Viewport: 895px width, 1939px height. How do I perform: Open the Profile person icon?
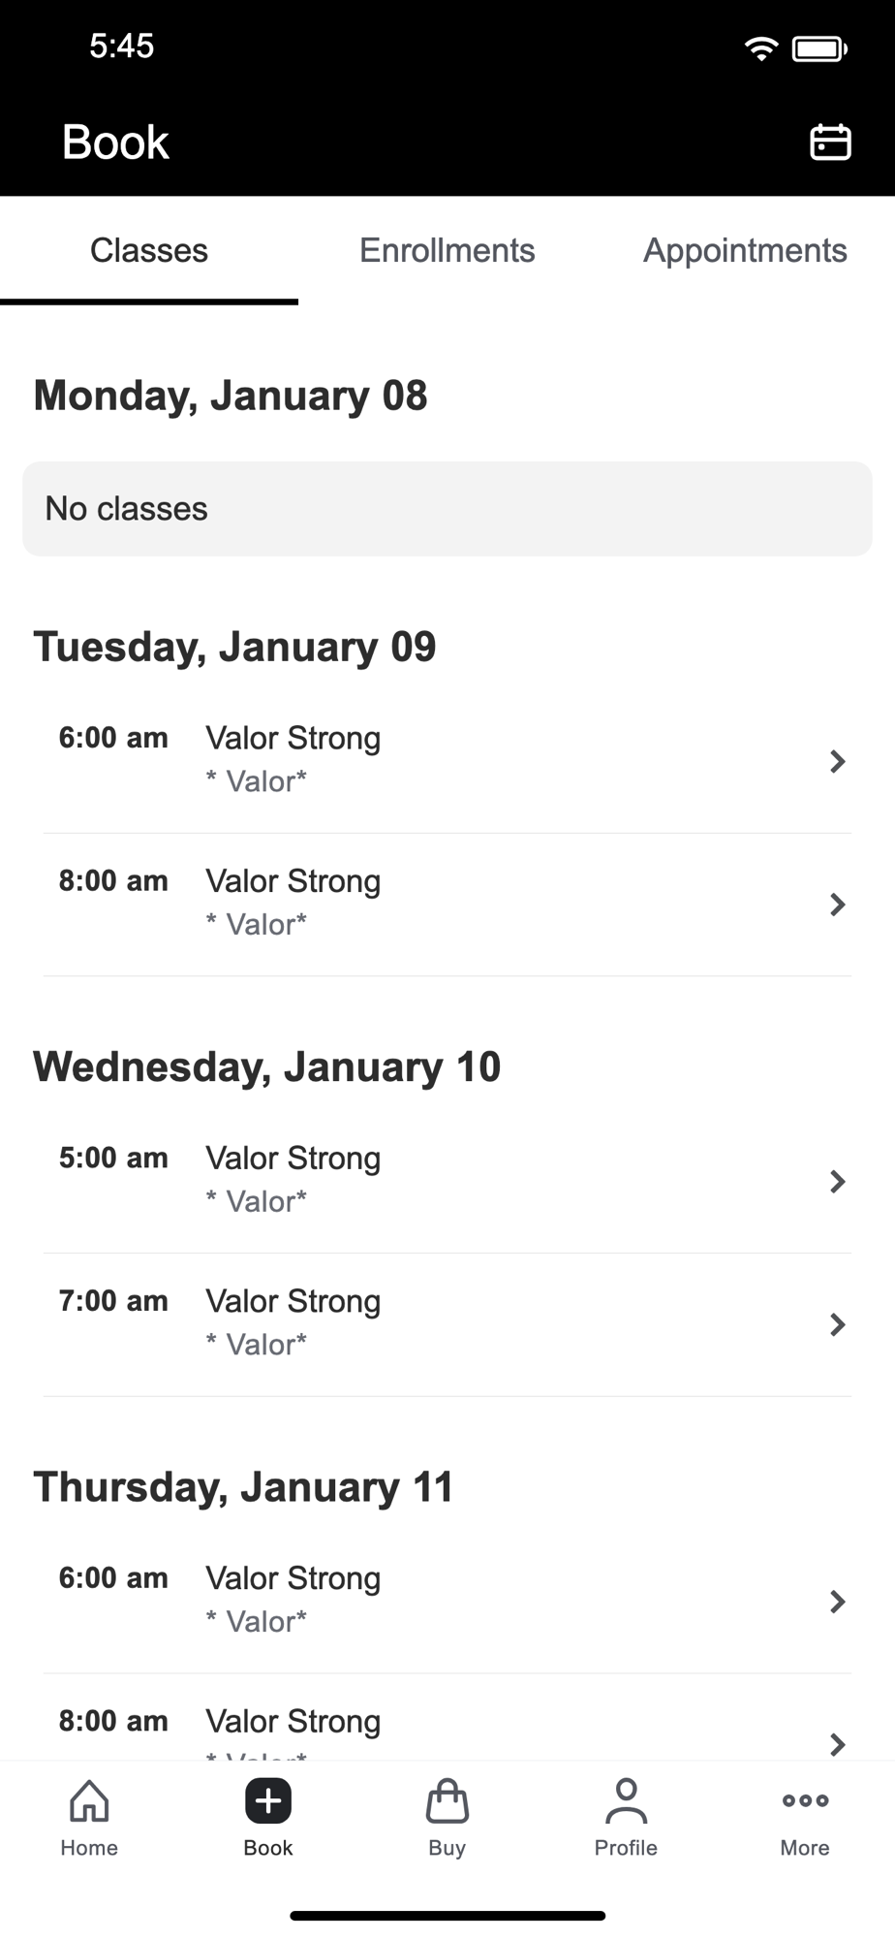click(626, 1801)
